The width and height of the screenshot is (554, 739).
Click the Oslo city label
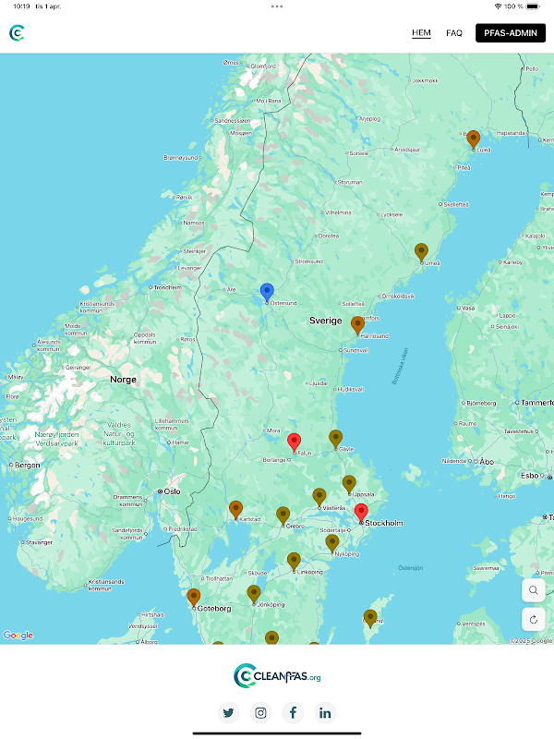click(172, 491)
